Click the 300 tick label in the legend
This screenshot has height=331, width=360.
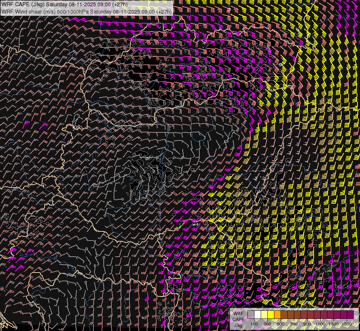click(x=267, y=324)
